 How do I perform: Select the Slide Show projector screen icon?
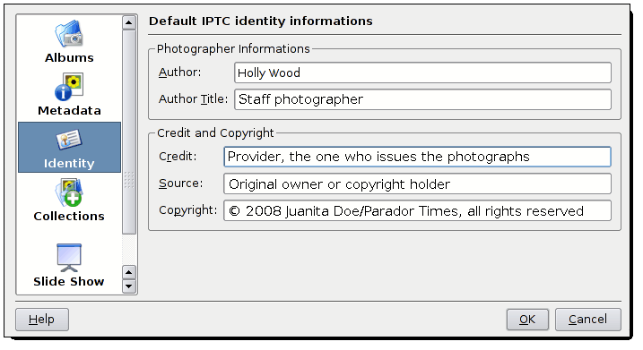[x=69, y=258]
